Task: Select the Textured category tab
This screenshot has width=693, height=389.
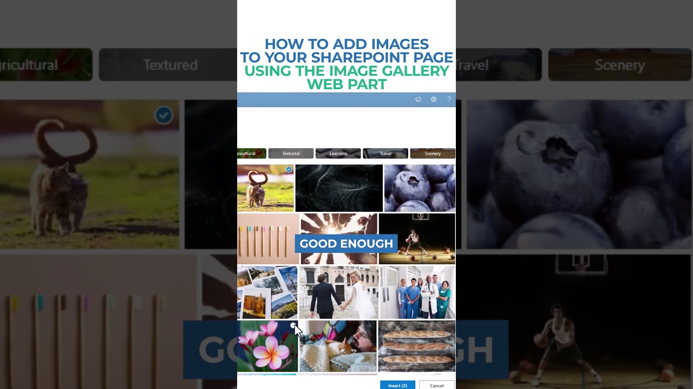Action: (x=291, y=153)
